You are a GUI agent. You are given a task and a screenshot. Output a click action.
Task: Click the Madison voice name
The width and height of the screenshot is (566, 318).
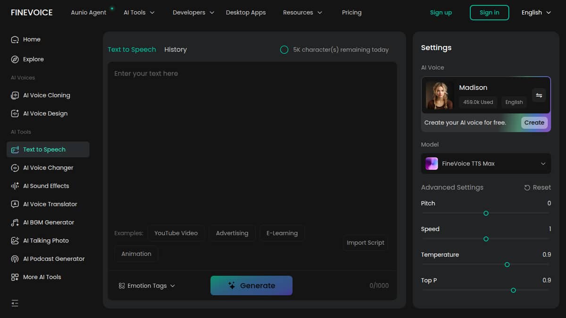coord(473,88)
